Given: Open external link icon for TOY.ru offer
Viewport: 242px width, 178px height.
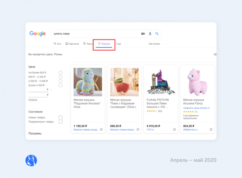Looking at the screenshot, I should pos(175,130).
